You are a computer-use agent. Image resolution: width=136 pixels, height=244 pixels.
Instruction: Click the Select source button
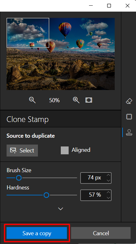[22, 151]
